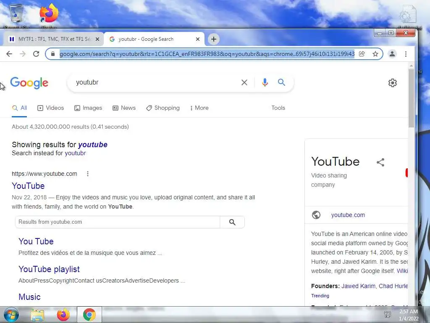
Task: Click the padlock site info icon
Action: [x=53, y=54]
